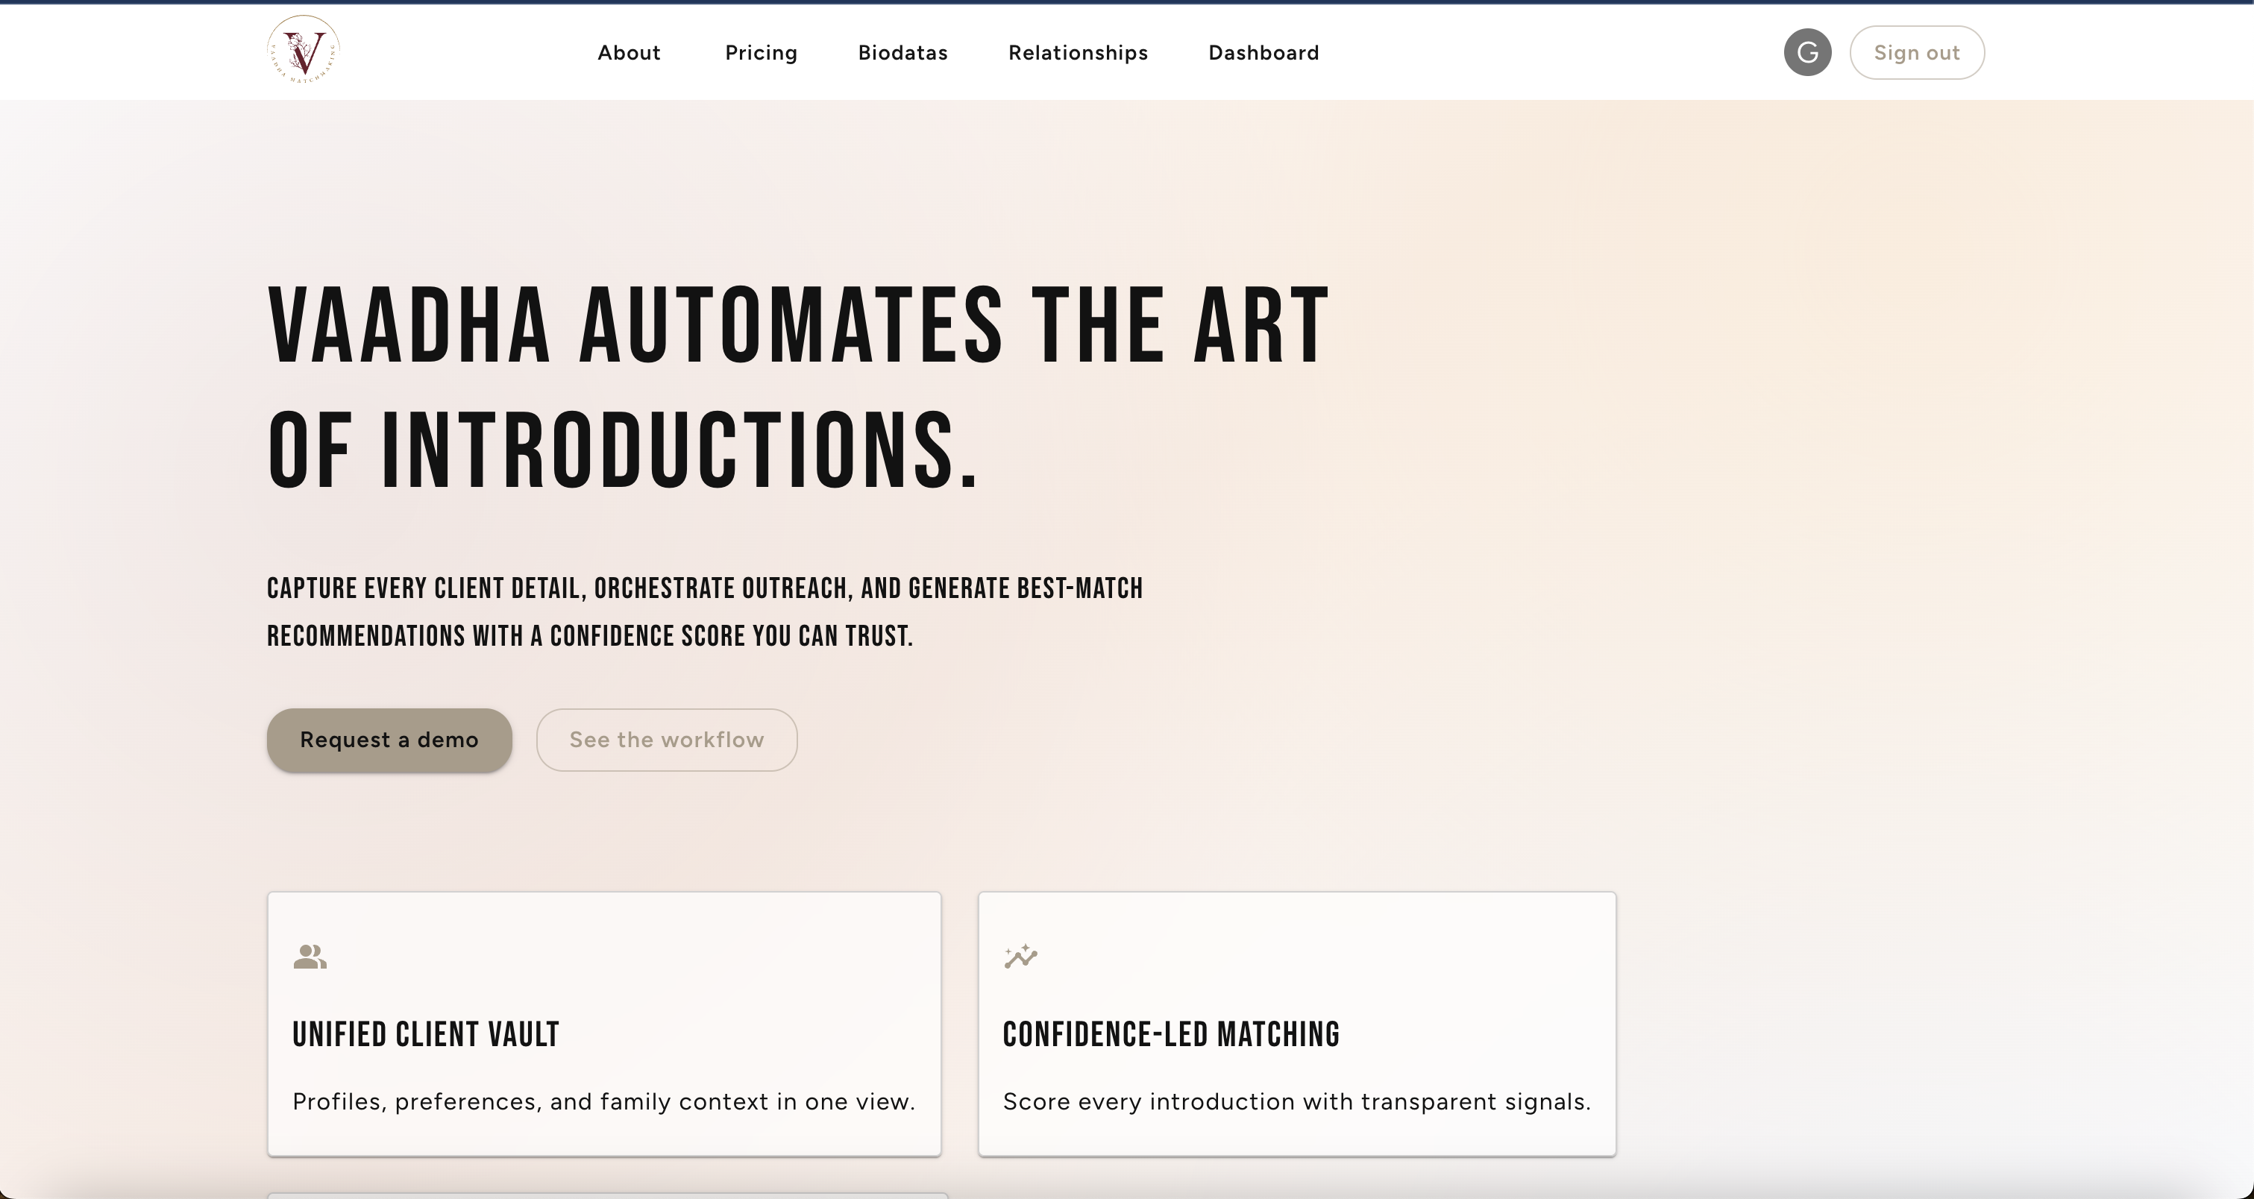Open the Biodatas section
The image size is (2254, 1199).
(902, 52)
